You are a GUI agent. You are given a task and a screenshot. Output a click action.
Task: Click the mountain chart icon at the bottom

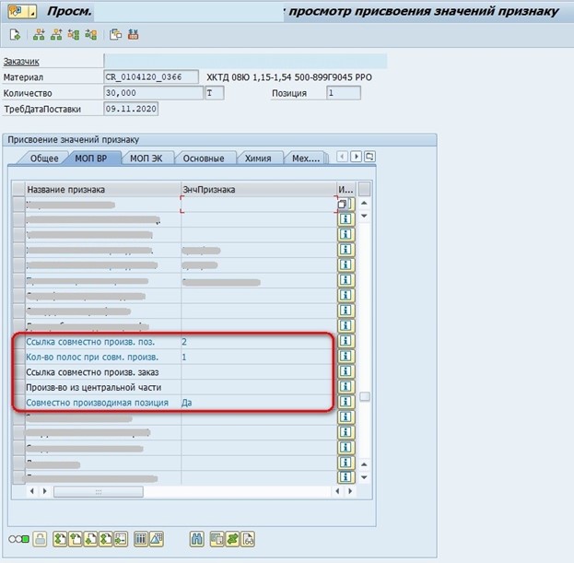[157, 539]
